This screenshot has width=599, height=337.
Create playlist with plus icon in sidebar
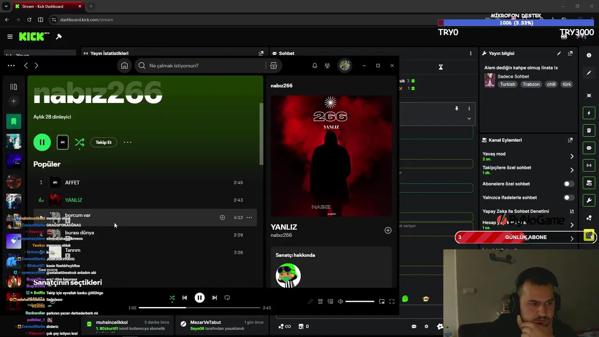coord(14,101)
